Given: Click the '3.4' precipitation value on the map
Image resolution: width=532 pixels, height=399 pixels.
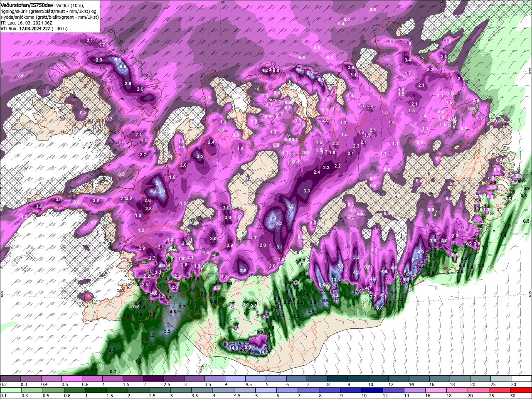Looking at the screenshot, I should [408, 60].
